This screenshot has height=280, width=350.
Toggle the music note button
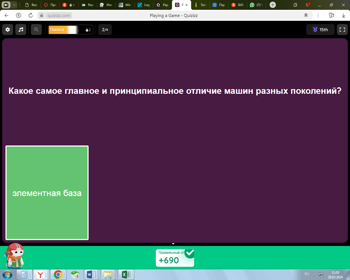[21, 30]
